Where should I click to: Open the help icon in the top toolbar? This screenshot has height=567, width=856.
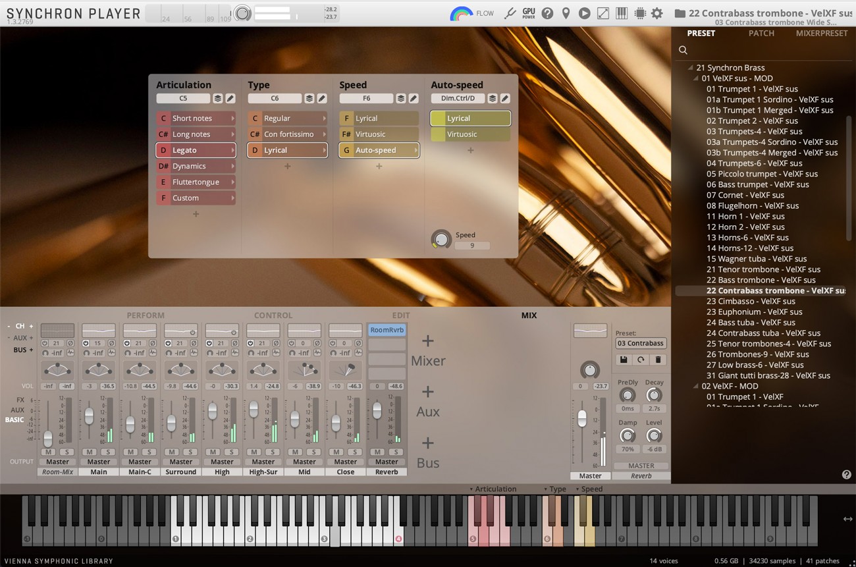click(x=547, y=13)
